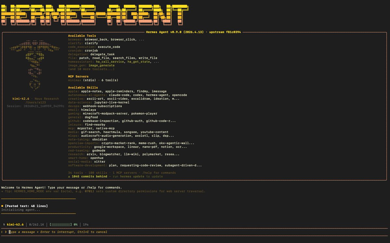Click the mlops skills row
Viewport: 390px width, 243px height.
121,136
